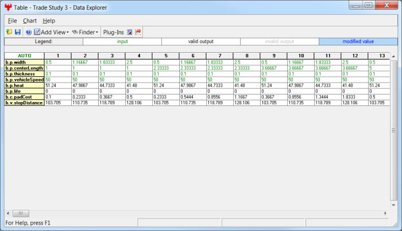The width and height of the screenshot is (402, 231).
Task: Open the Help menu
Action: (x=49, y=21)
